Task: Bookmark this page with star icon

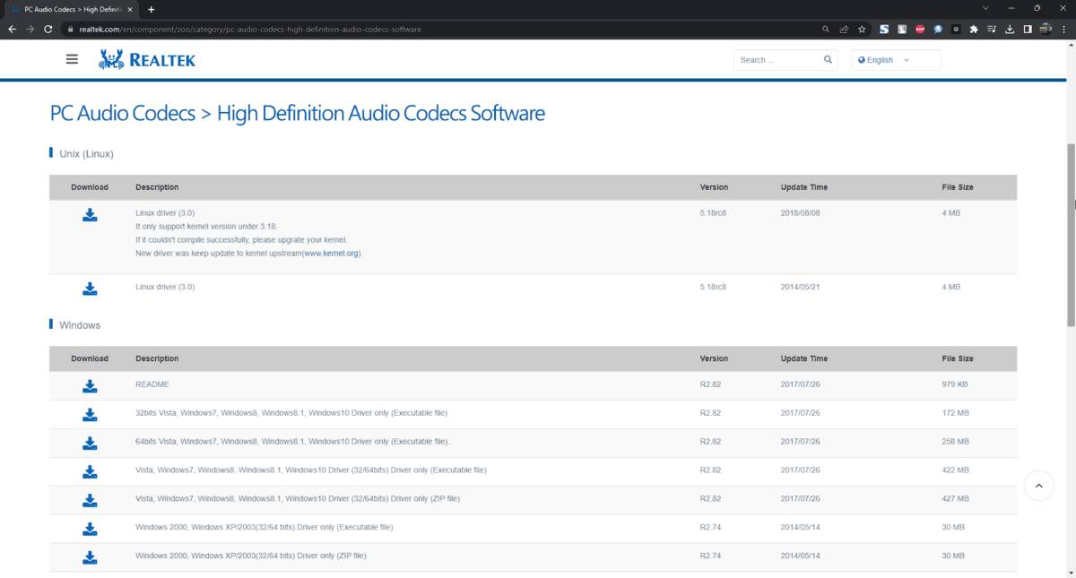Action: pos(862,29)
